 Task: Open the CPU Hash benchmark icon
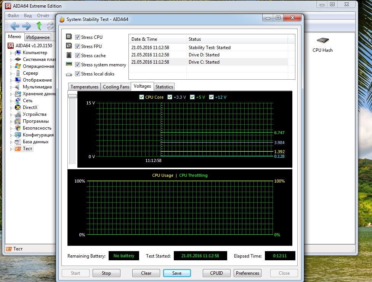click(x=322, y=41)
